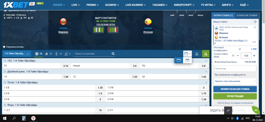Toggle the column layout dropdown

pos(187,54)
